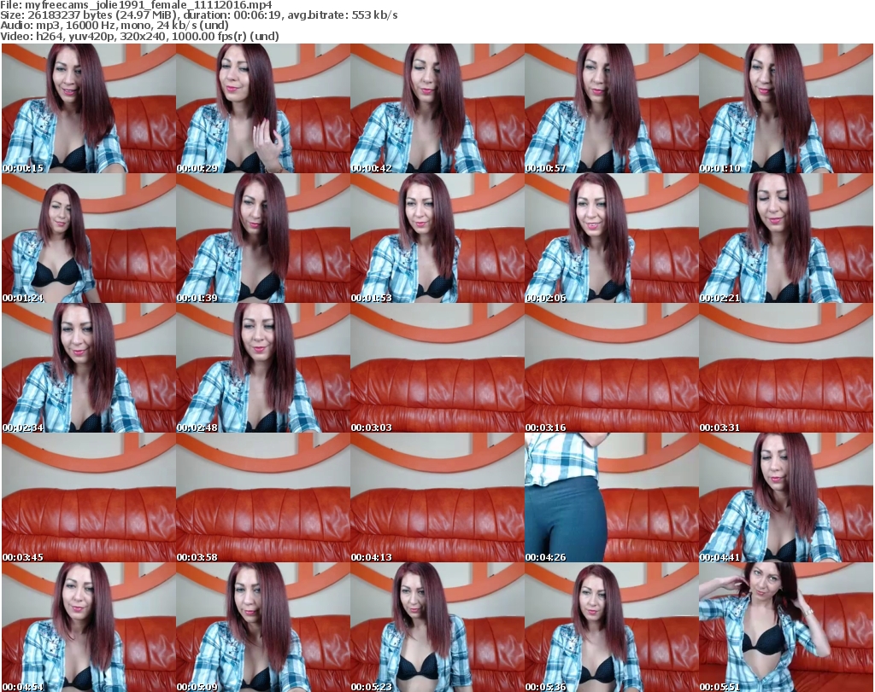View the frame stamped 00:05:51

(786, 627)
